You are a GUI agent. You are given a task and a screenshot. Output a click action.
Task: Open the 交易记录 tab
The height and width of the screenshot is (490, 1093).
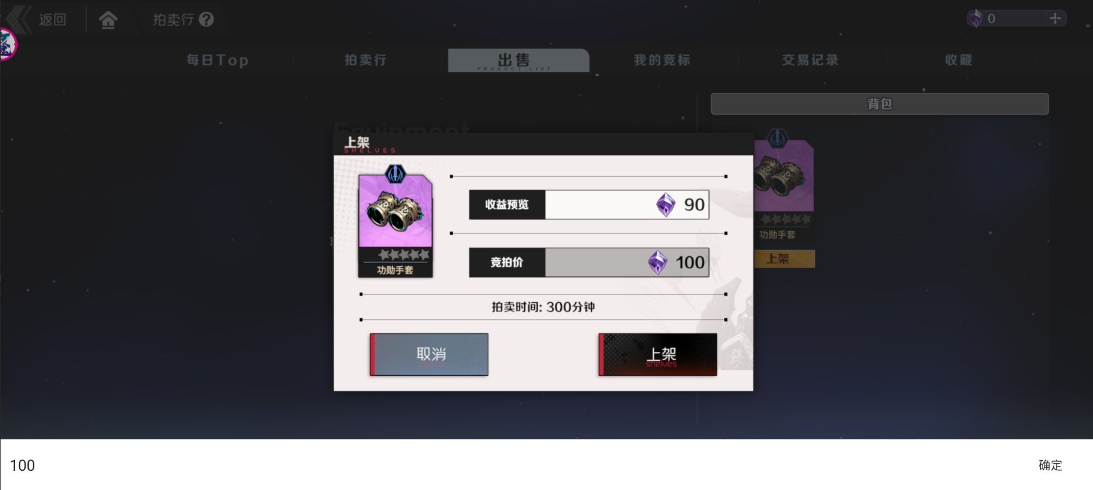click(810, 60)
